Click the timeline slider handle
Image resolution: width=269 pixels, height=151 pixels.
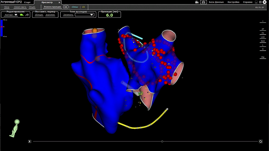162,142
